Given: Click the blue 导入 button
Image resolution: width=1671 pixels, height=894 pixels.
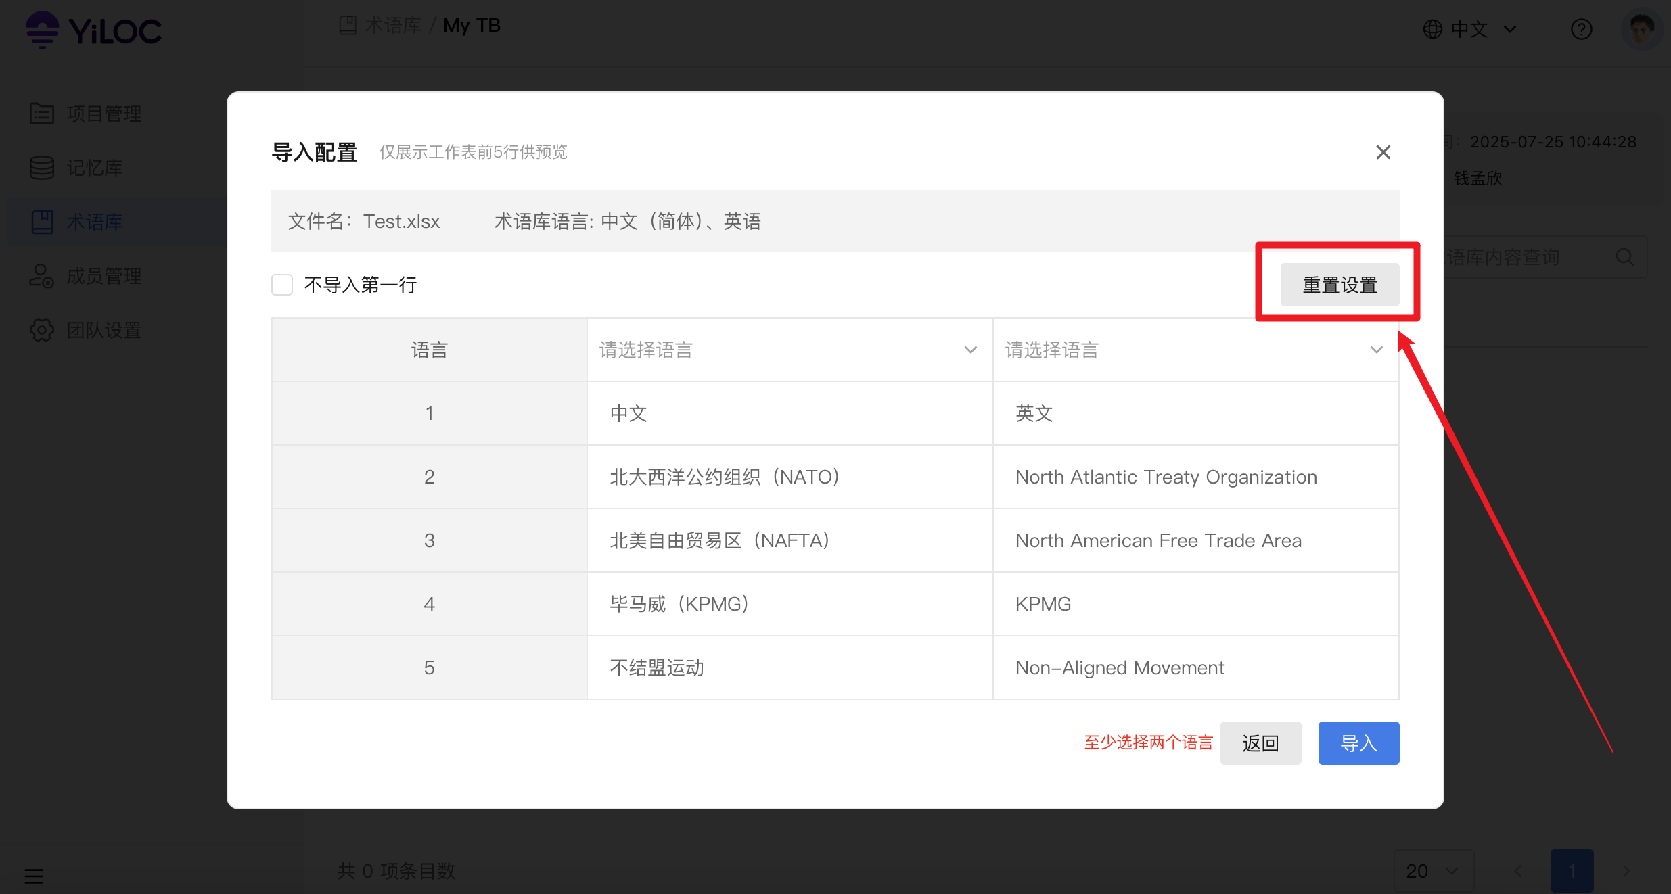Looking at the screenshot, I should [x=1358, y=743].
